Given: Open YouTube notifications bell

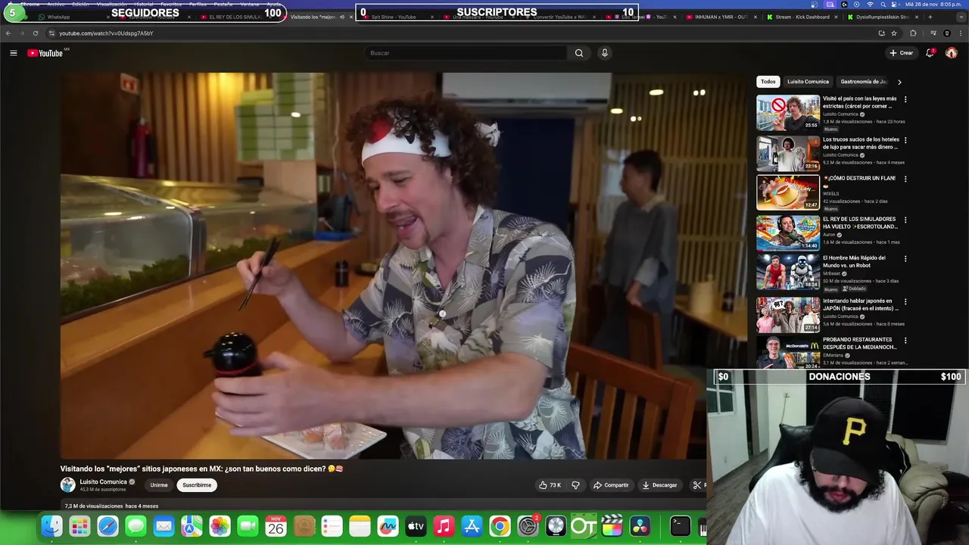Looking at the screenshot, I should [x=930, y=53].
